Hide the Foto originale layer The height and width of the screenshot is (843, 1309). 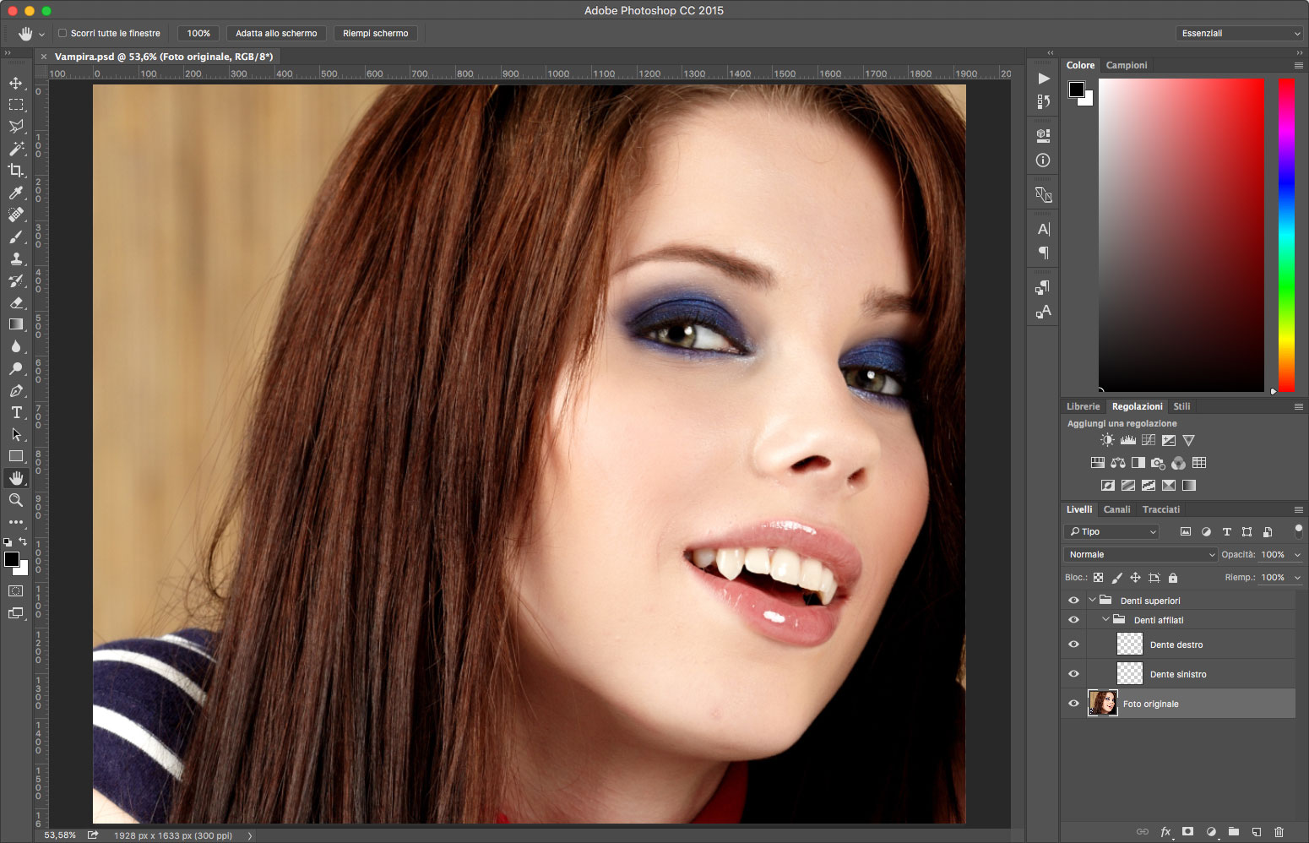(1073, 704)
